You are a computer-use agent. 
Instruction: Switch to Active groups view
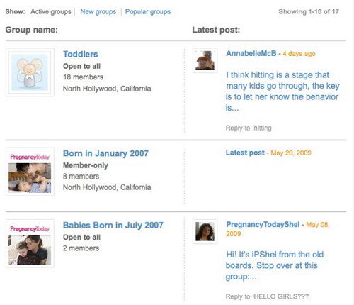[x=51, y=12]
